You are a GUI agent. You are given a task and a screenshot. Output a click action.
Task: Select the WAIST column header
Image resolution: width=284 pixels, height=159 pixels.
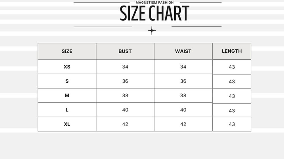click(183, 51)
